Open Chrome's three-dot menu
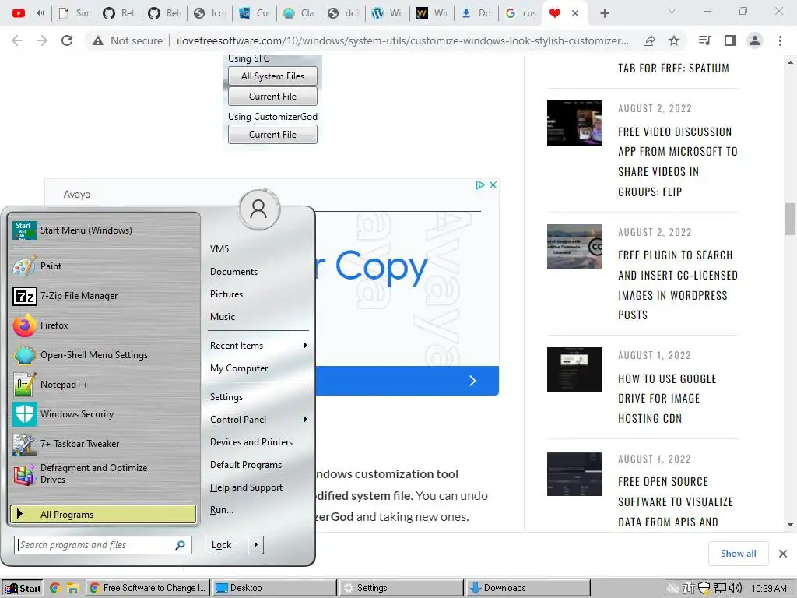The width and height of the screenshot is (797, 598). click(780, 40)
